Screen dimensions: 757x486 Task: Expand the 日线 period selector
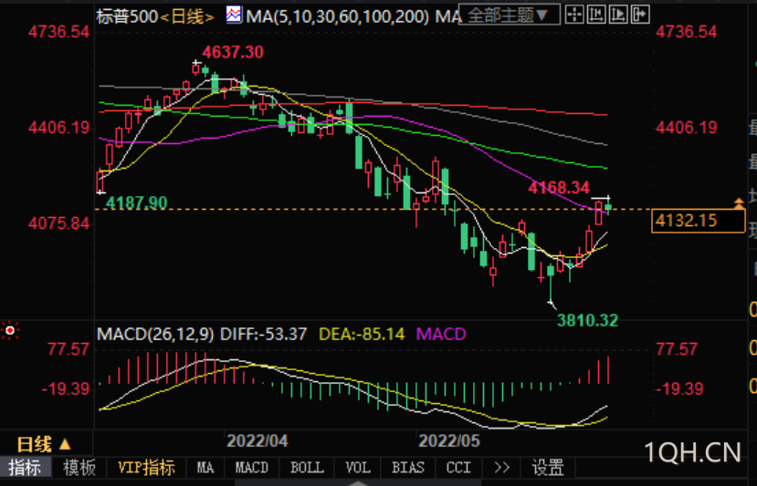click(44, 444)
